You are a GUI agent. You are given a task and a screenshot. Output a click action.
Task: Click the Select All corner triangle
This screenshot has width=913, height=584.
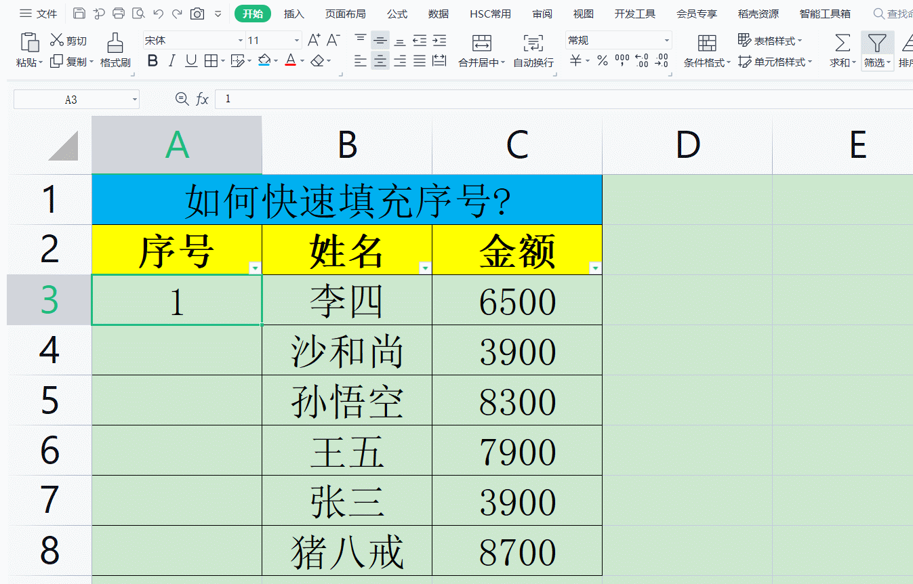(x=63, y=146)
